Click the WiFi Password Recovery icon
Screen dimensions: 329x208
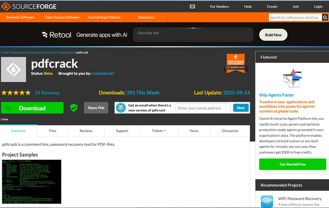[267, 201]
